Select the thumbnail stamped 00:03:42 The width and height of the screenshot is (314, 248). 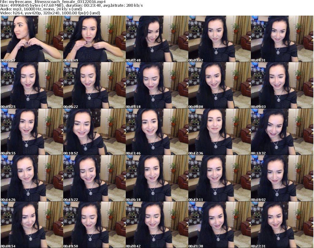(220, 39)
